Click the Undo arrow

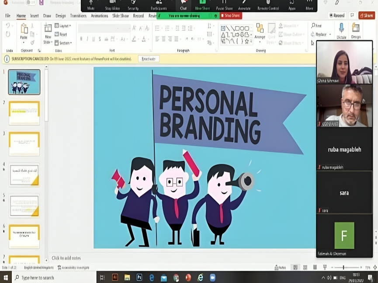(x=8, y=25)
